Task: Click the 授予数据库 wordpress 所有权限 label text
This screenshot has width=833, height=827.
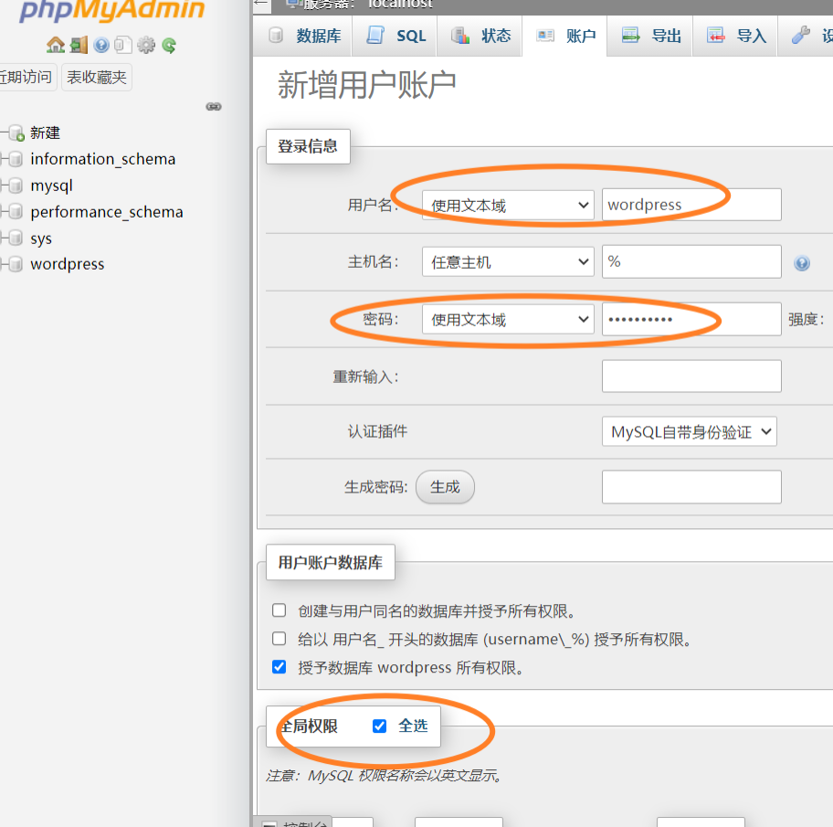Action: 410,668
